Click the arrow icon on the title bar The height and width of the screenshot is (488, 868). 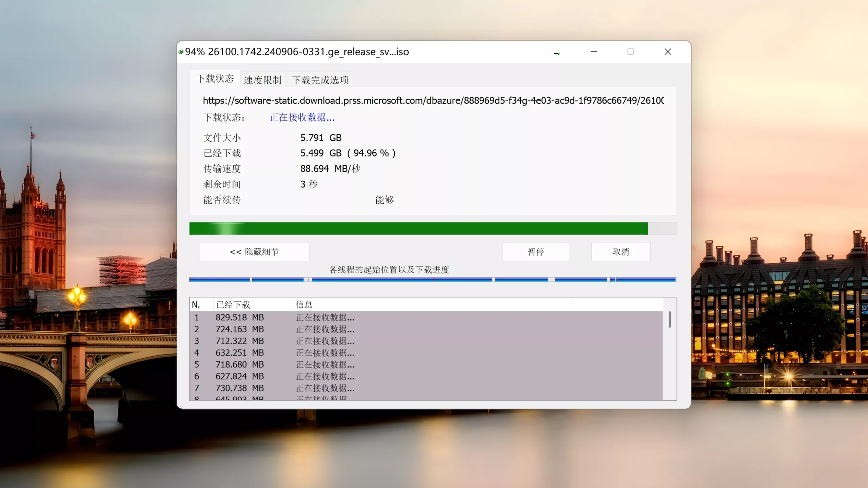coord(557,53)
